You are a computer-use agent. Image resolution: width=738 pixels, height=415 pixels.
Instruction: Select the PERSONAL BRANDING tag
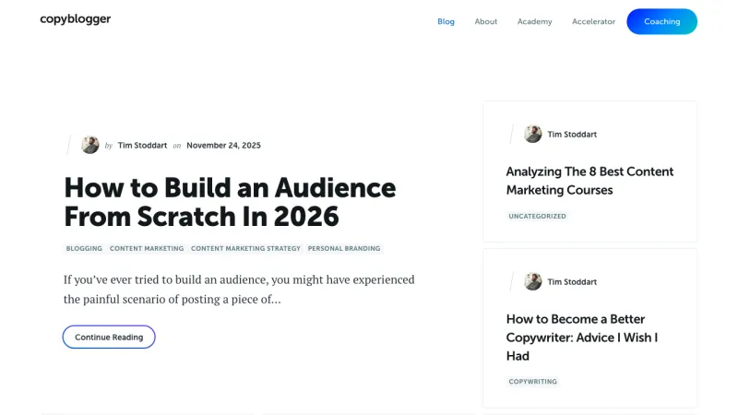tap(343, 248)
